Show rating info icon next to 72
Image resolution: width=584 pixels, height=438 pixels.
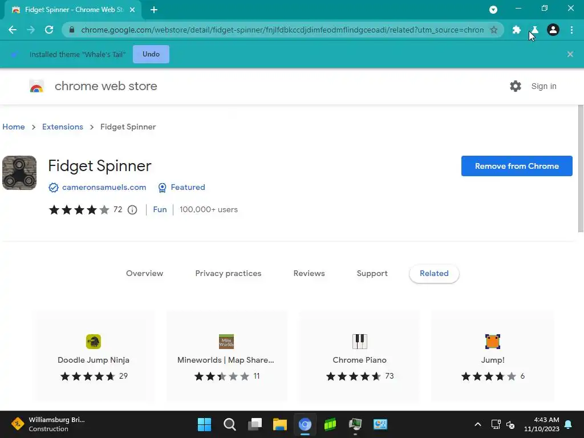click(132, 210)
